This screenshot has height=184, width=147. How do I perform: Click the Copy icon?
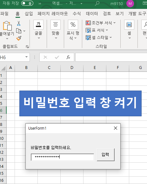(x=19, y=31)
